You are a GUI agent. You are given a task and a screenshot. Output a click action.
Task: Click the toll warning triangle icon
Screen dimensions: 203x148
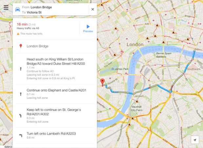click(18, 34)
